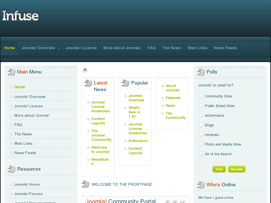This screenshot has width=271, height=203.
Task: Click 'Joomla! is used for?' poll question
Action: pos(216,85)
